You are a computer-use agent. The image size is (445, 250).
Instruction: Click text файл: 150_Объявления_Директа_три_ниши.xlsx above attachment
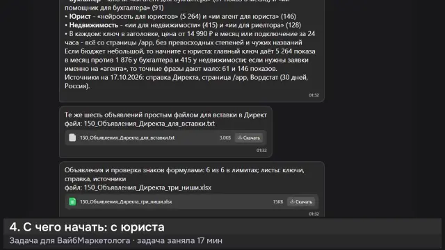138,187
